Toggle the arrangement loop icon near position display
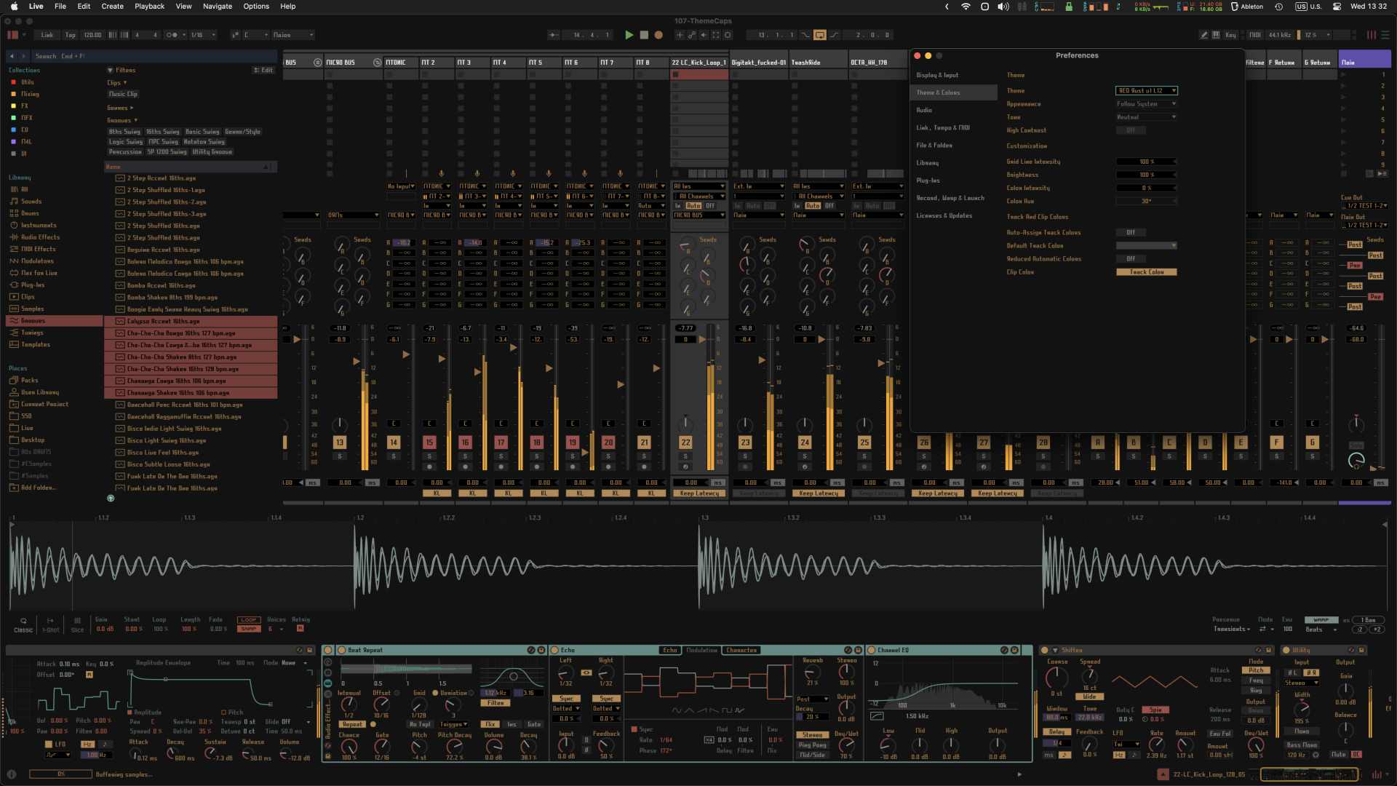Viewport: 1397px width, 786px height. [x=820, y=34]
